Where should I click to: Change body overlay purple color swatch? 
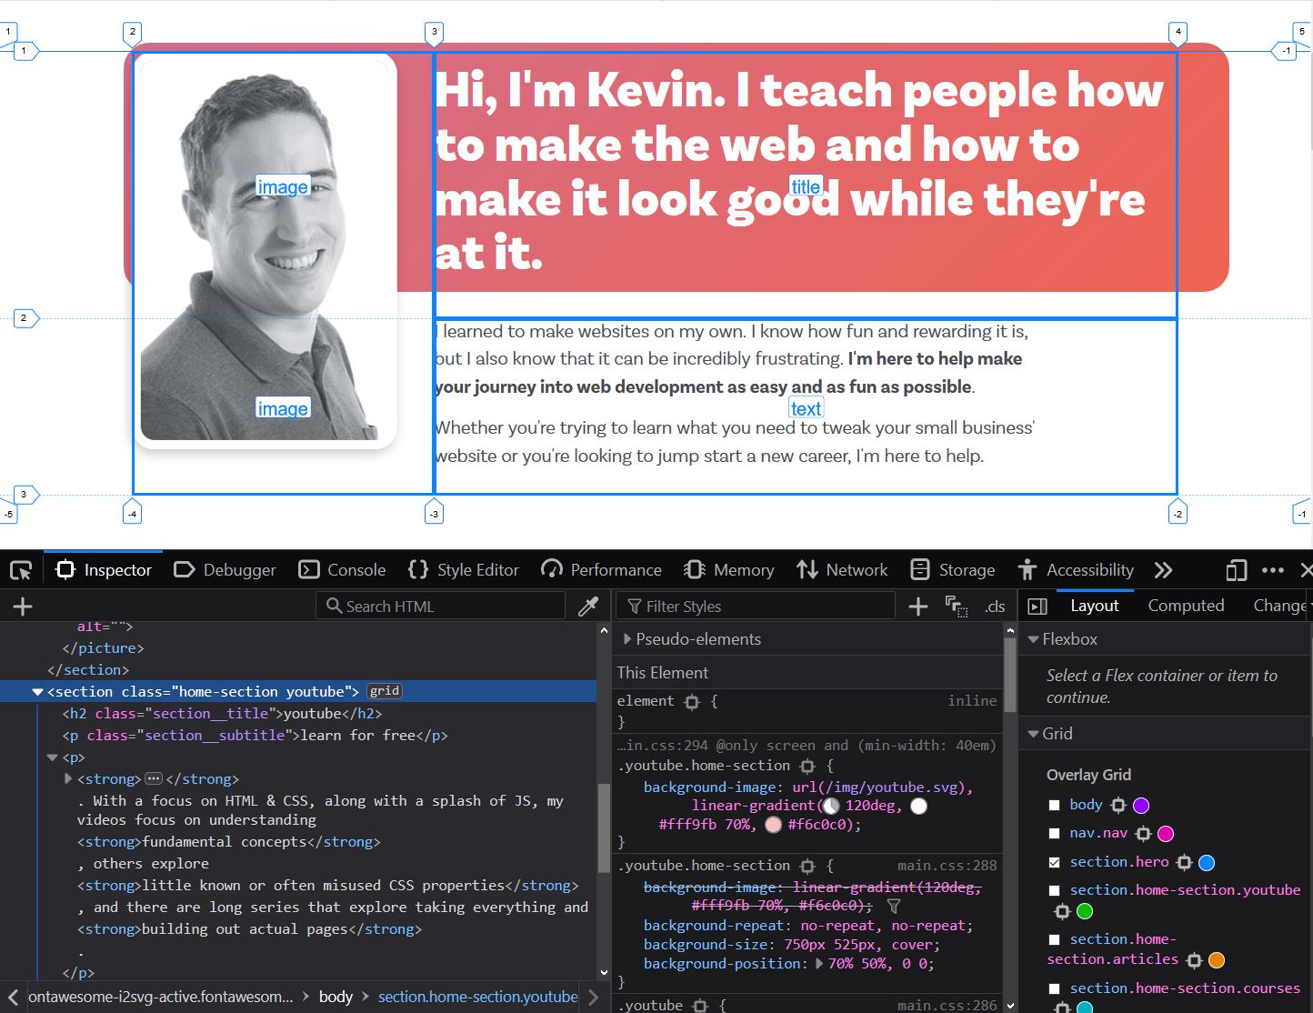pos(1141,805)
